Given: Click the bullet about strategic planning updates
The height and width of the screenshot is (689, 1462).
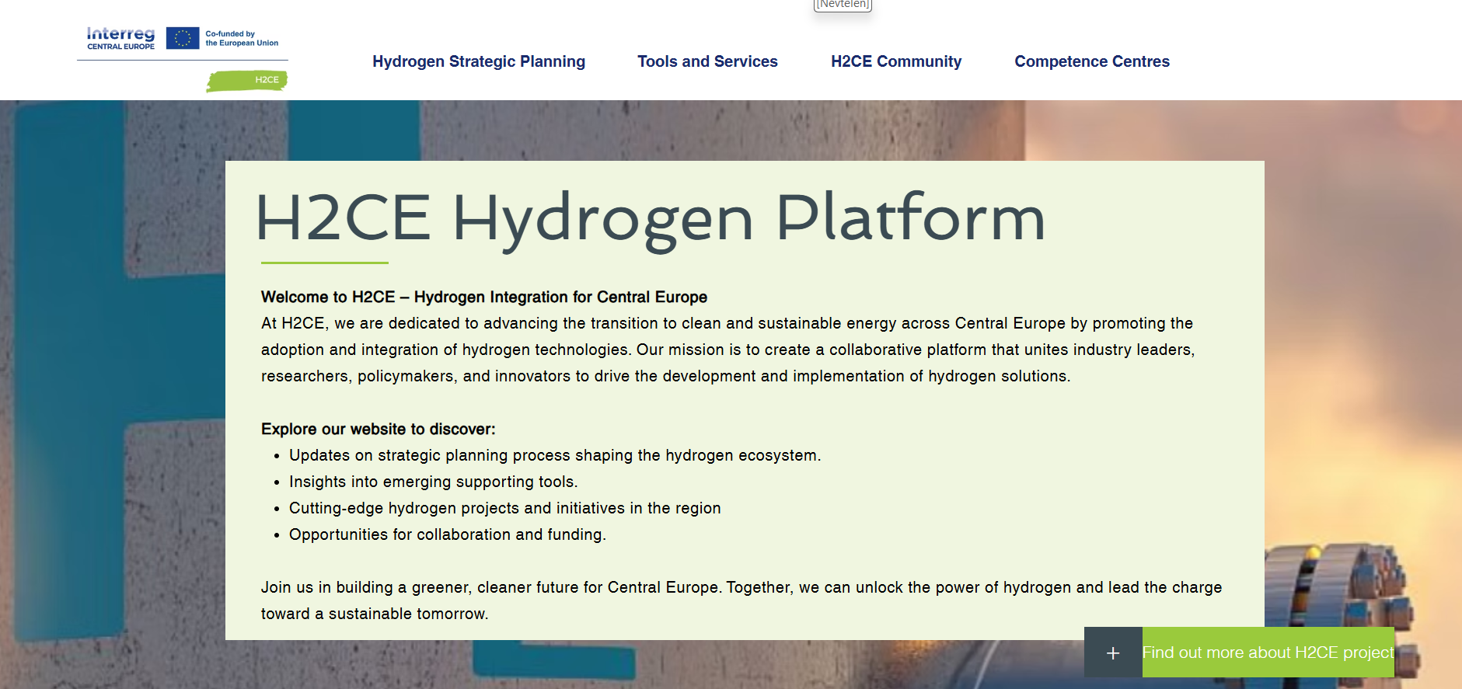Looking at the screenshot, I should [x=554, y=455].
